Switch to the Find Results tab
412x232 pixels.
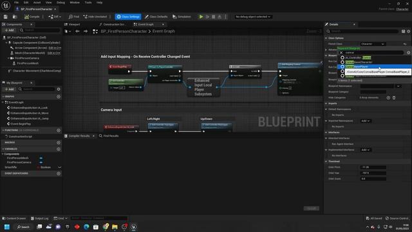pos(109,136)
